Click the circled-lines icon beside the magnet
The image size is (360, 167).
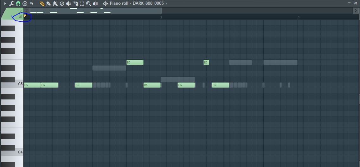(25, 3)
